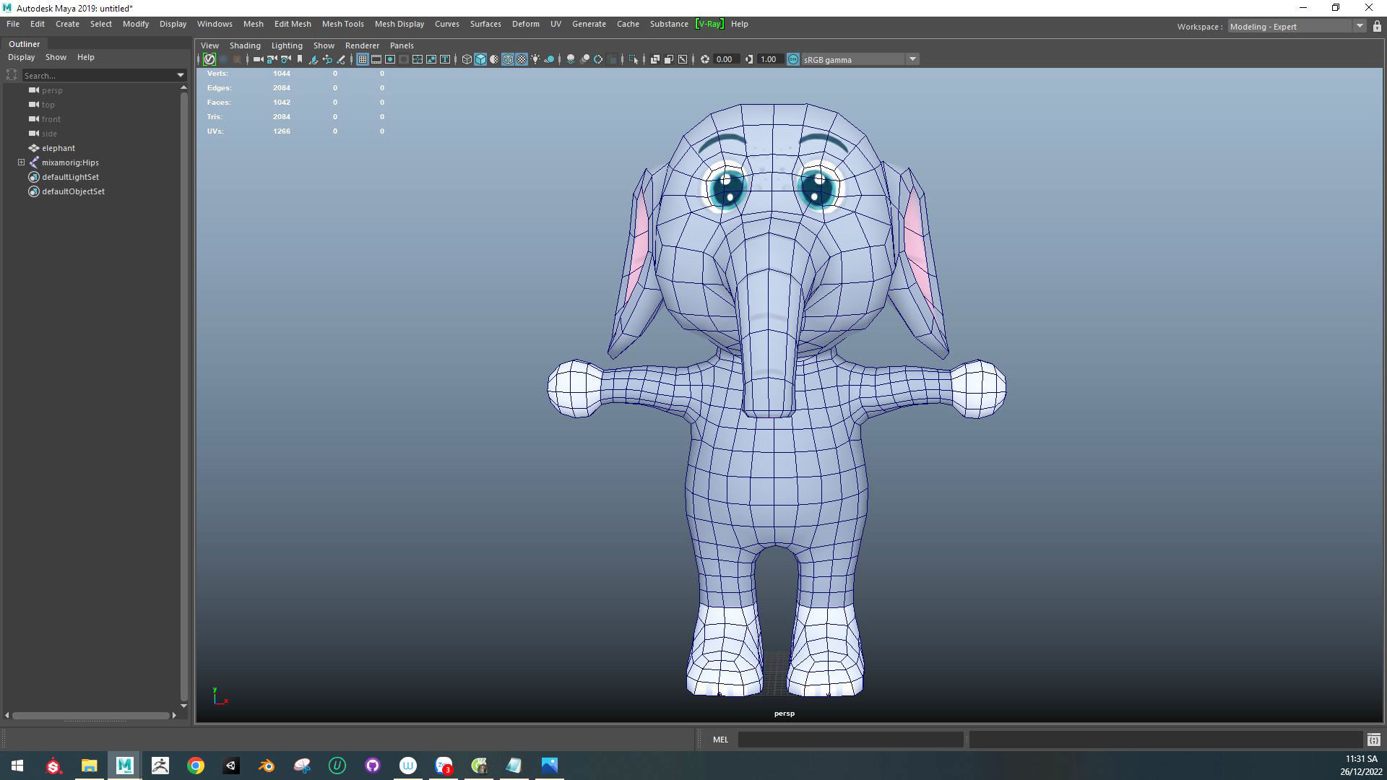Image resolution: width=1387 pixels, height=780 pixels.
Task: Click the camera Bookmarks icon
Action: (x=300, y=59)
